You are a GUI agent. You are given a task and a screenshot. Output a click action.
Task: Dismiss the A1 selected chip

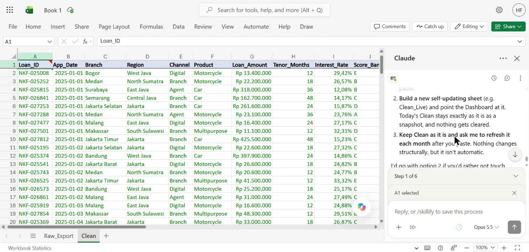tap(515, 193)
